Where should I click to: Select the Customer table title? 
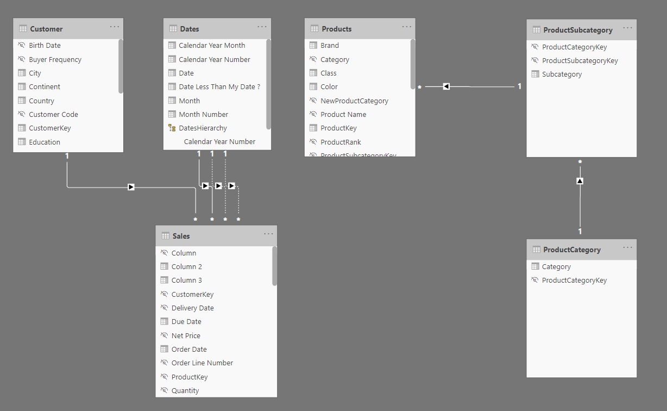46,29
